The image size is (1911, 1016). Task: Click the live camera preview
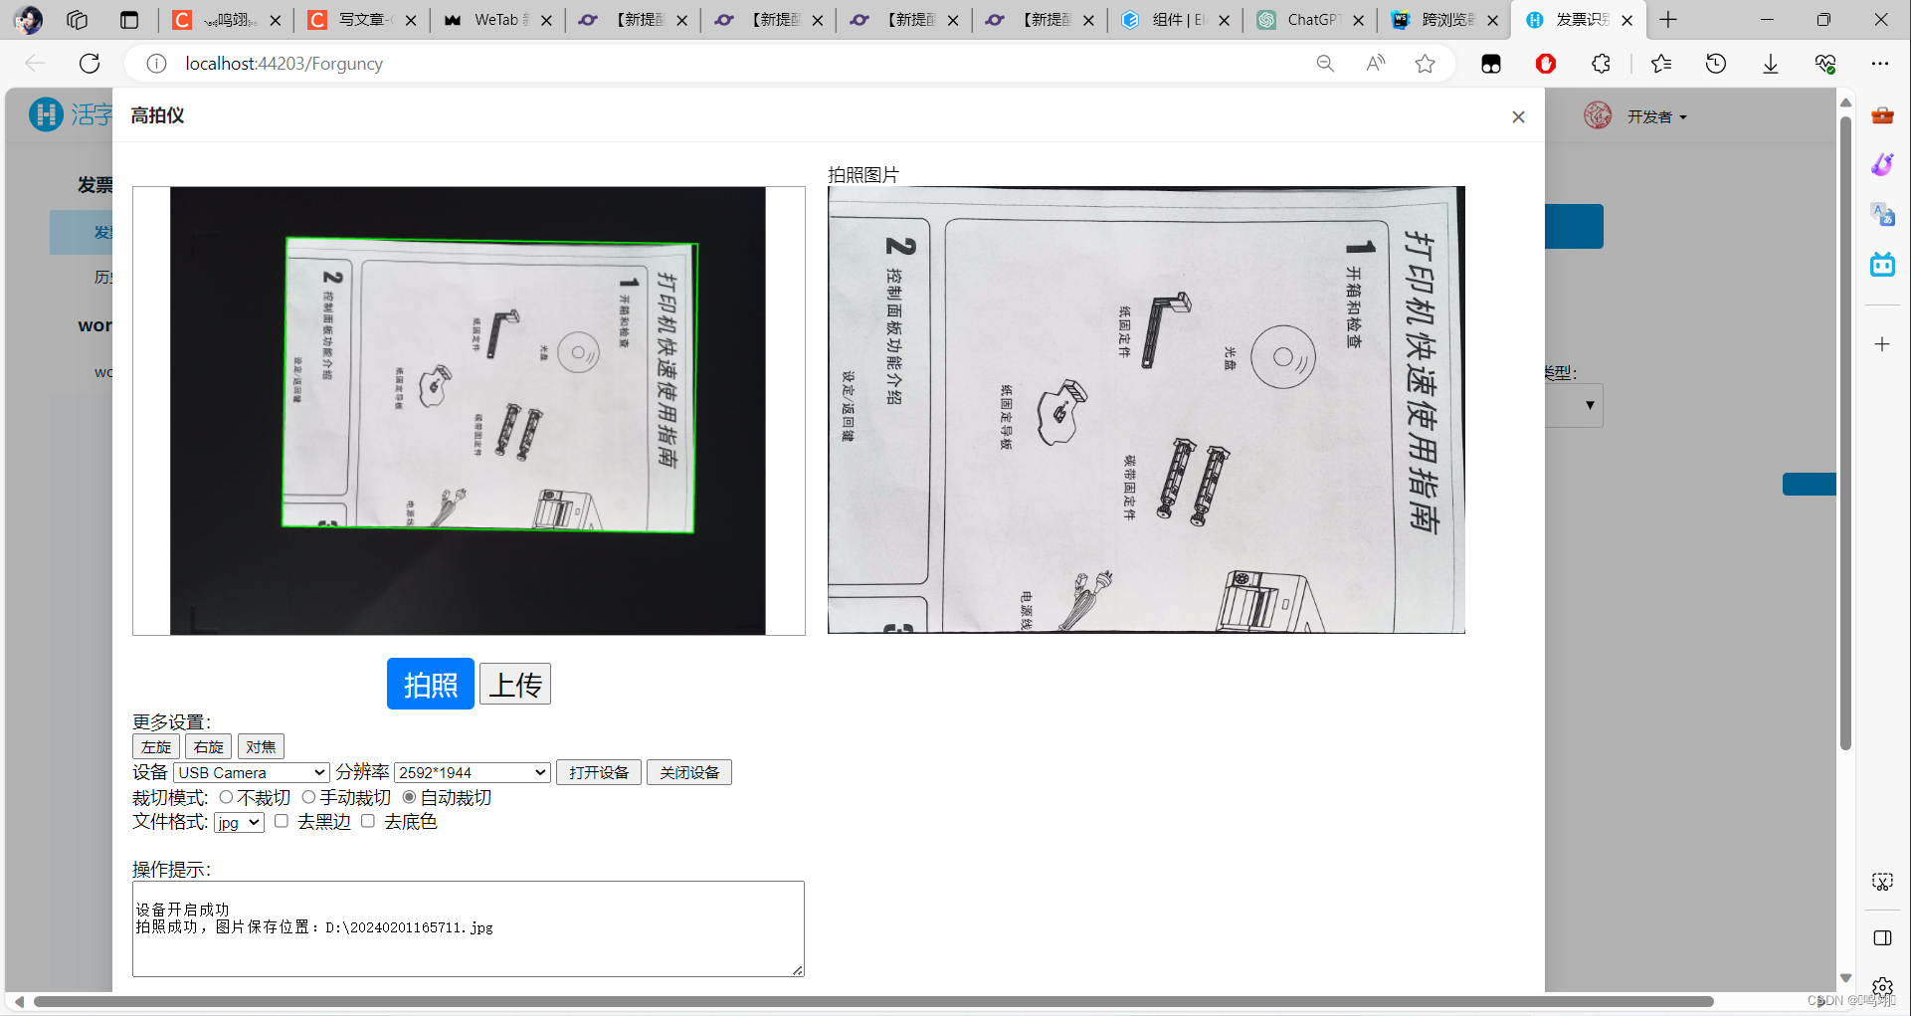(468, 411)
